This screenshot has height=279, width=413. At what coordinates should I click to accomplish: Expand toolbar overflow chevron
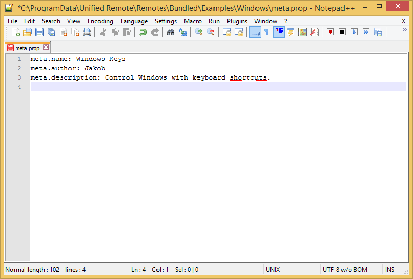pos(405,30)
